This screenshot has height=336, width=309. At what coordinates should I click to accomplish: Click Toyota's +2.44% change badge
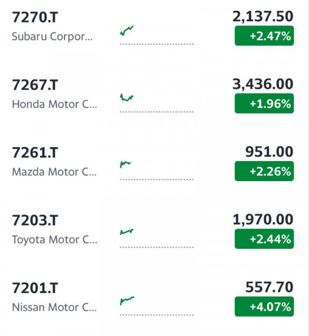pyautogui.click(x=264, y=239)
